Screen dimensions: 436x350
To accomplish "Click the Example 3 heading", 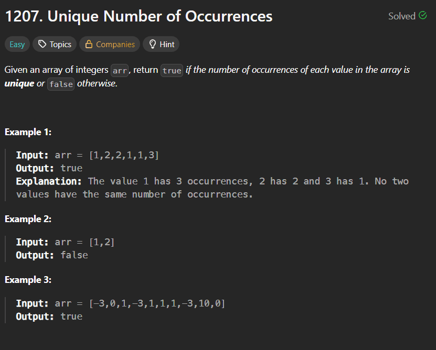I will click(28, 280).
